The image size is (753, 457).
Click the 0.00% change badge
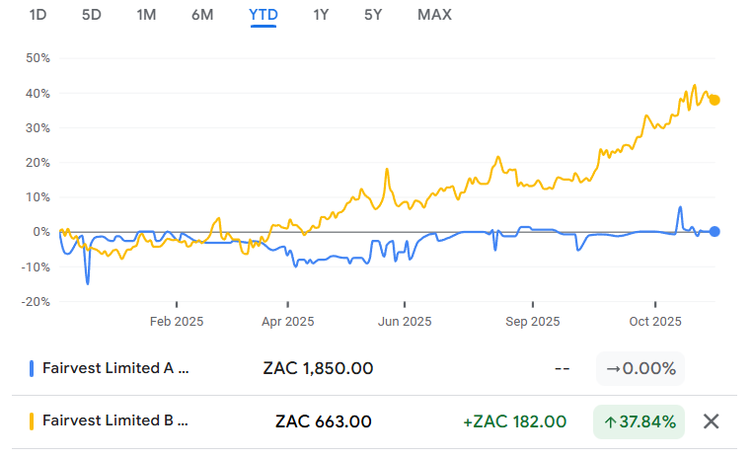click(640, 368)
